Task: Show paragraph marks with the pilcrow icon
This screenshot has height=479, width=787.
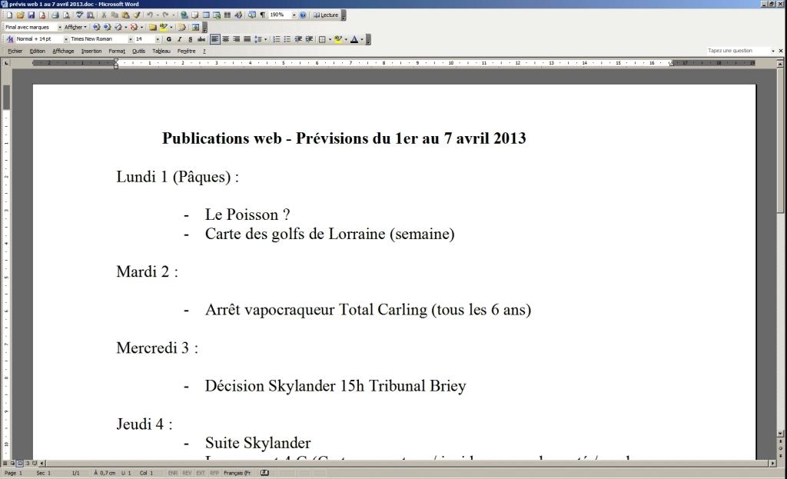Action: point(262,15)
